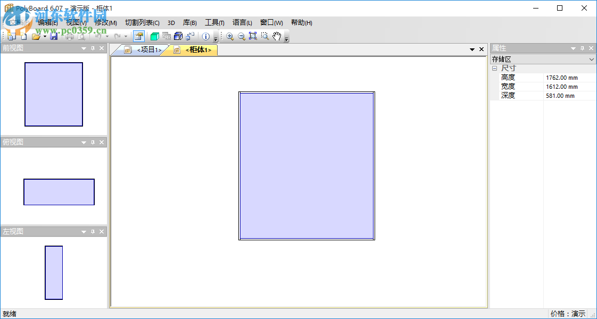Image resolution: width=597 pixels, height=319 pixels.
Task: Open the 工具(T) menu
Action: pyautogui.click(x=214, y=22)
